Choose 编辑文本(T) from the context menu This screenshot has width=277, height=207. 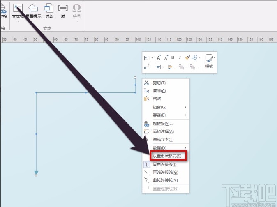(x=166, y=140)
